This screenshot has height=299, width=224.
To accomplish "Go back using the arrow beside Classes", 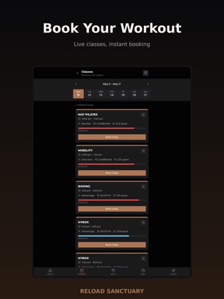I will click(x=77, y=73).
